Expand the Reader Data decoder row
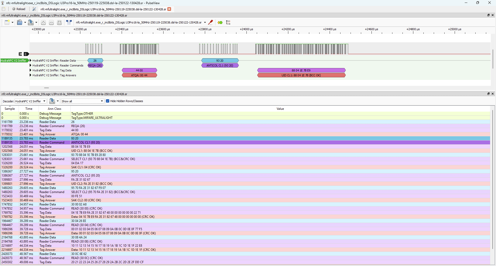Viewport: 496px width, 266px height. click(30, 61)
